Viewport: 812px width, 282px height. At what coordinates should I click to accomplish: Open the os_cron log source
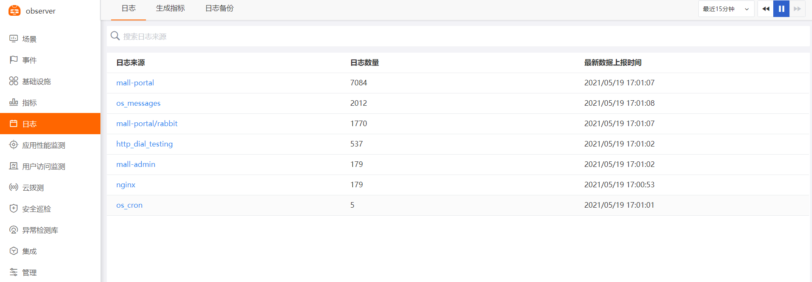[x=129, y=205]
